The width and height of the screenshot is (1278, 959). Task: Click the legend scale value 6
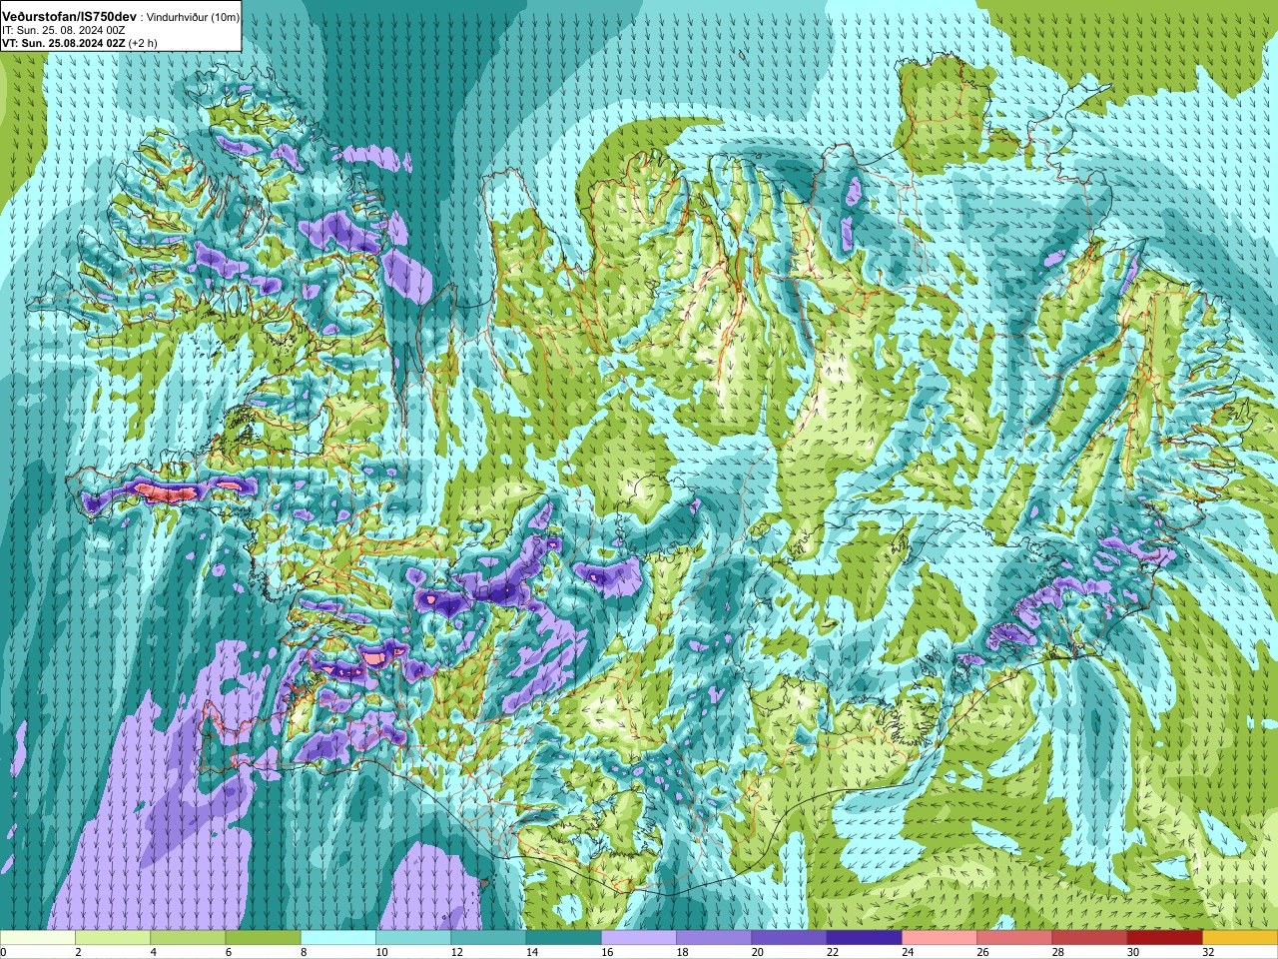(x=229, y=952)
